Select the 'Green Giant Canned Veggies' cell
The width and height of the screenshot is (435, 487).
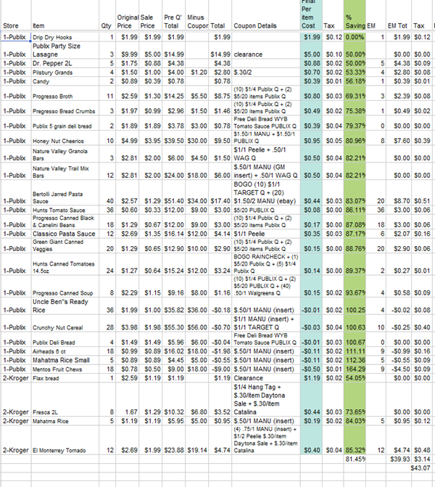[65, 245]
